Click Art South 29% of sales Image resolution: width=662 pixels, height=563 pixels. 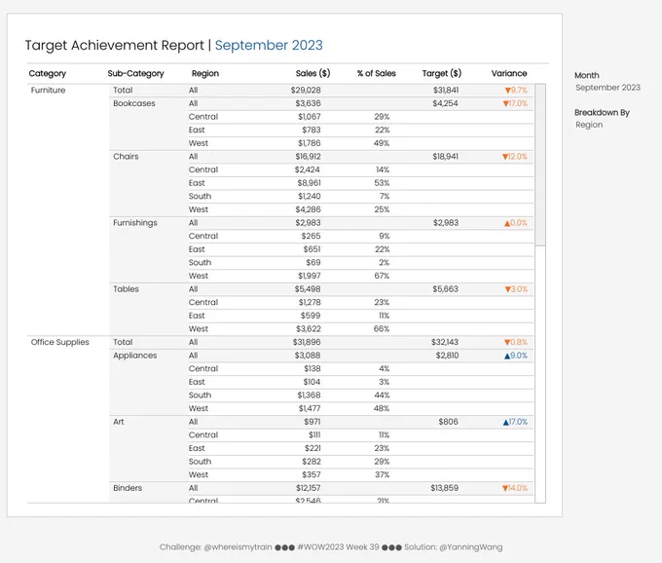tap(382, 462)
